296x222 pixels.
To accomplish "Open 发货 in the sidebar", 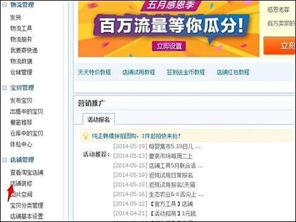I will click(x=15, y=17).
